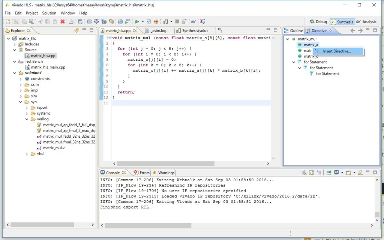Viewport: 384px width, 240px height.
Task: Select Insert Directive from context menu
Action: pos(337,51)
